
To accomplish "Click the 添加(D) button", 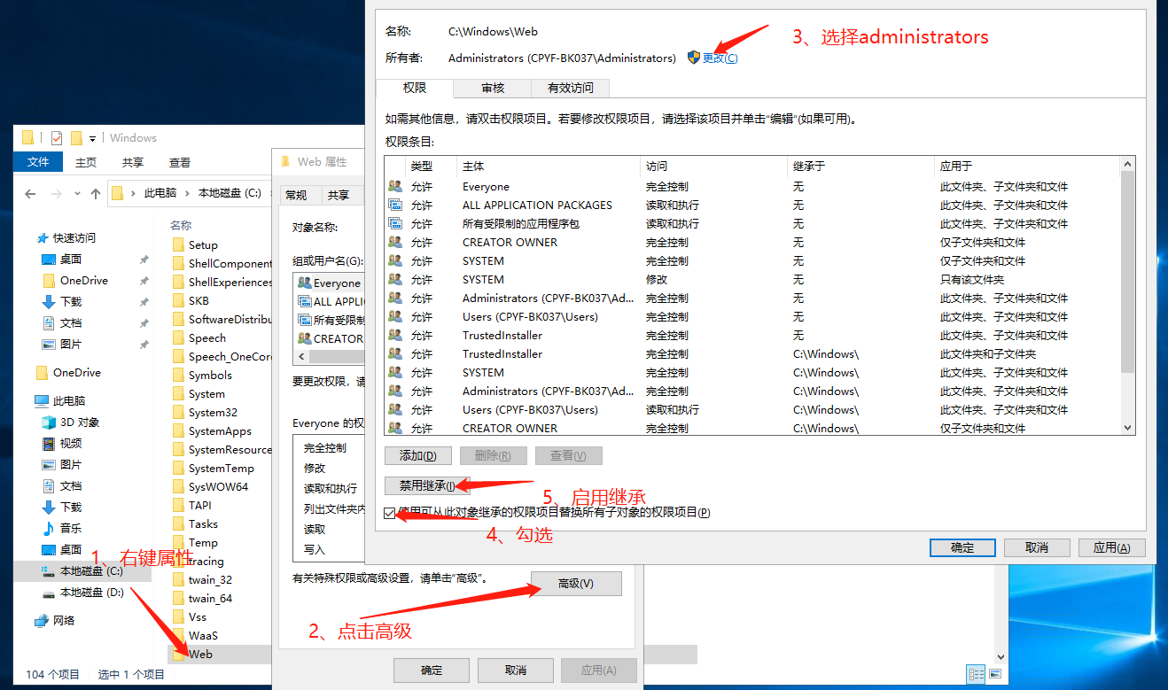I will tap(418, 456).
